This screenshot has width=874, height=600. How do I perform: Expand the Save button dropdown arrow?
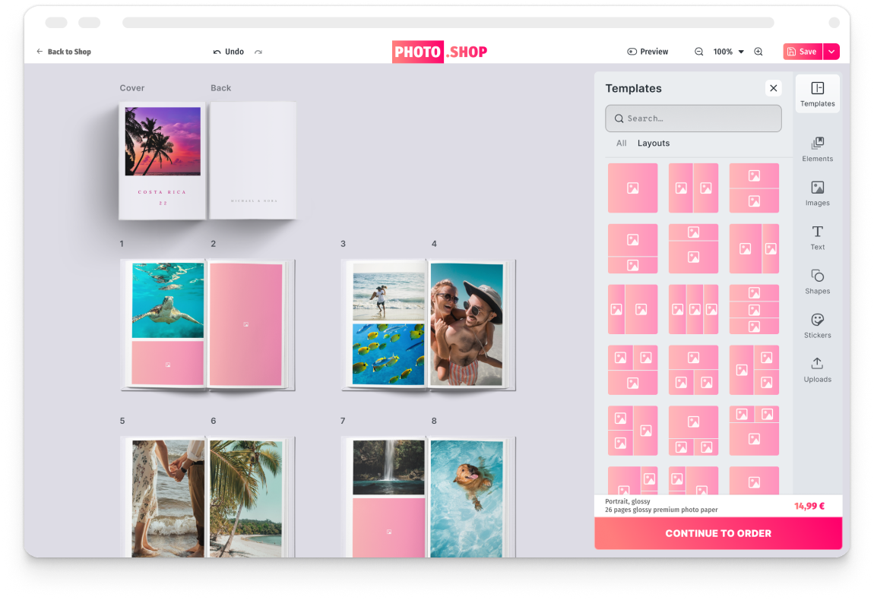click(831, 51)
